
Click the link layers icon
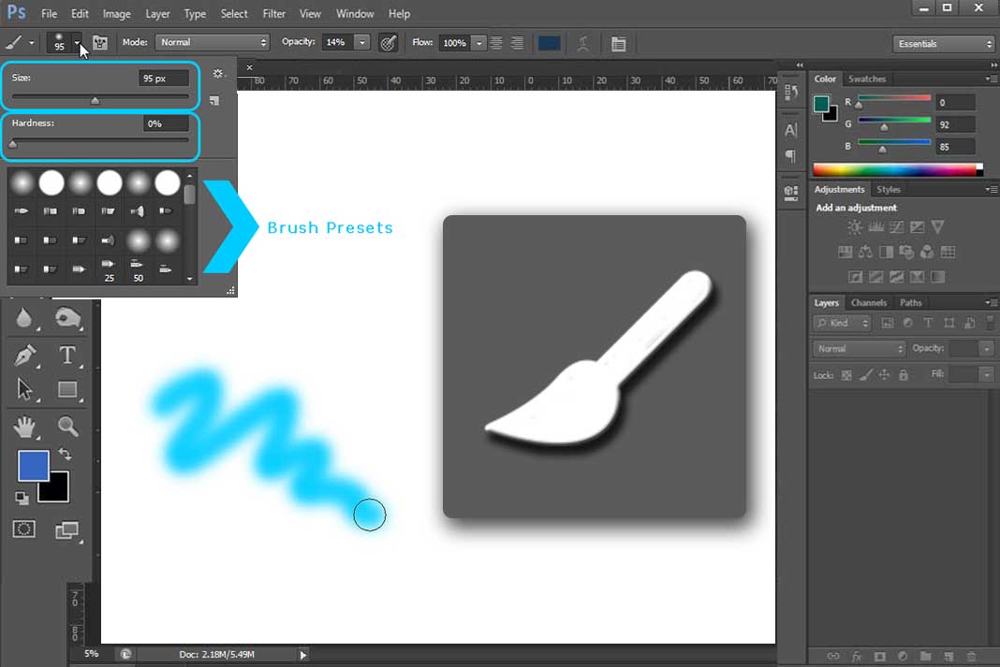point(833,656)
